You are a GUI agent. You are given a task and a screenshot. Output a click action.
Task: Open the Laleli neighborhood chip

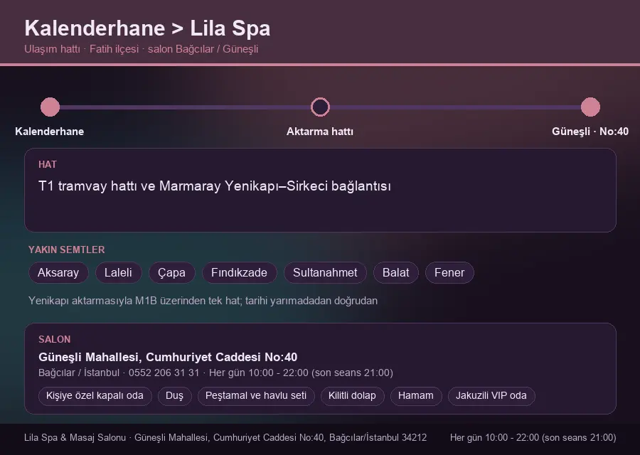coord(118,272)
